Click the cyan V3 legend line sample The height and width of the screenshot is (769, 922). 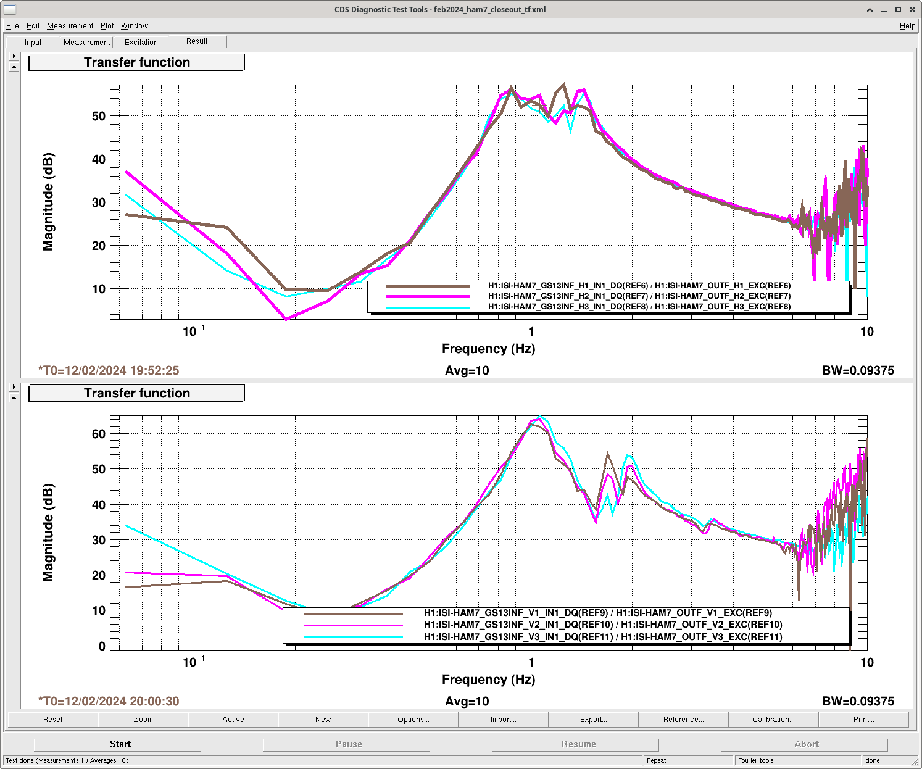pos(353,637)
